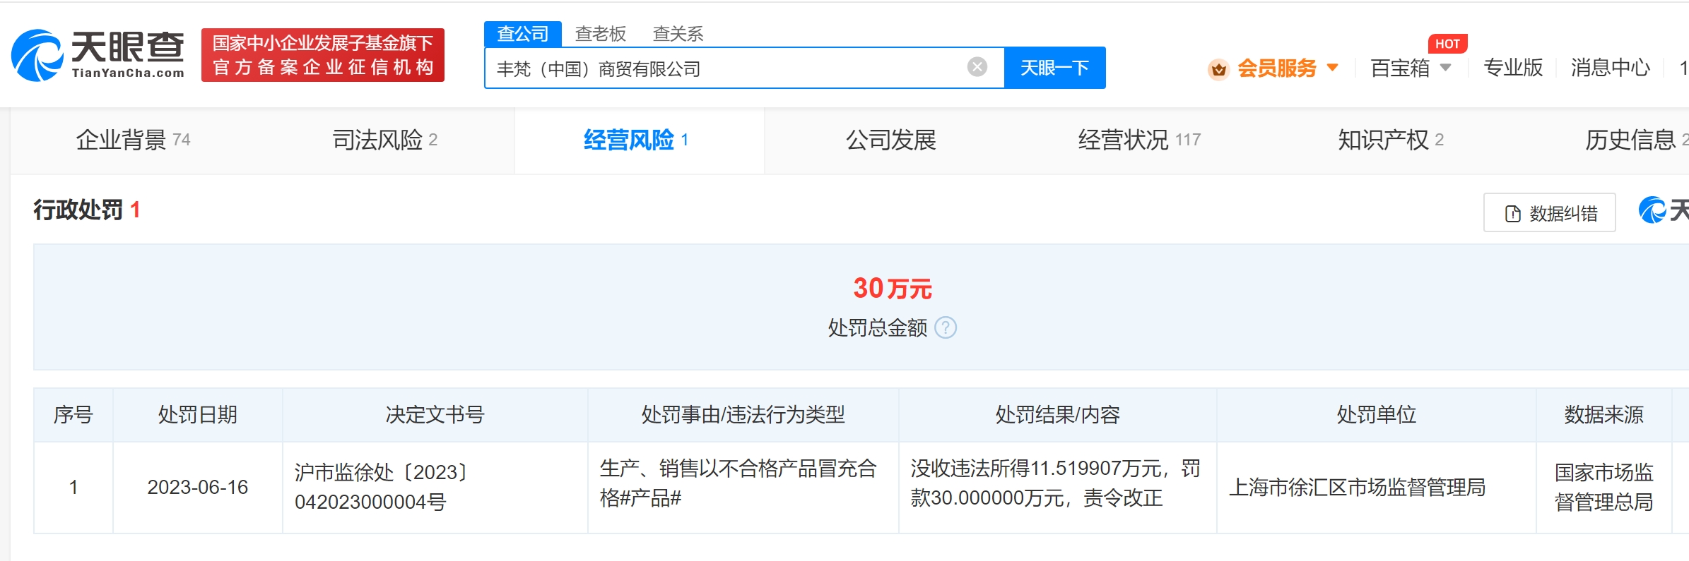The width and height of the screenshot is (1689, 561).
Task: Open the TianYanCha logo homepage
Action: click(98, 55)
